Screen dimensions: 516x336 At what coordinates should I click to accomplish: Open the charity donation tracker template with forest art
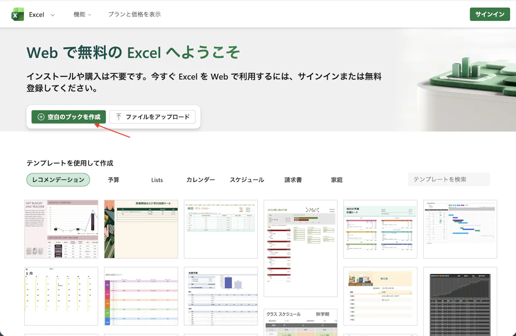141,229
